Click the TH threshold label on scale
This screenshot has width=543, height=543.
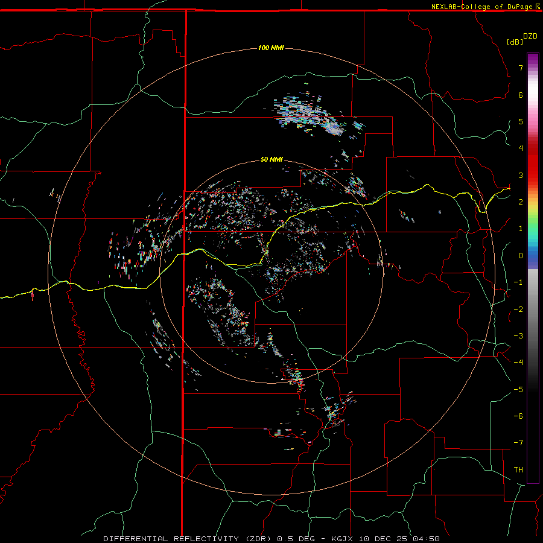(x=518, y=470)
